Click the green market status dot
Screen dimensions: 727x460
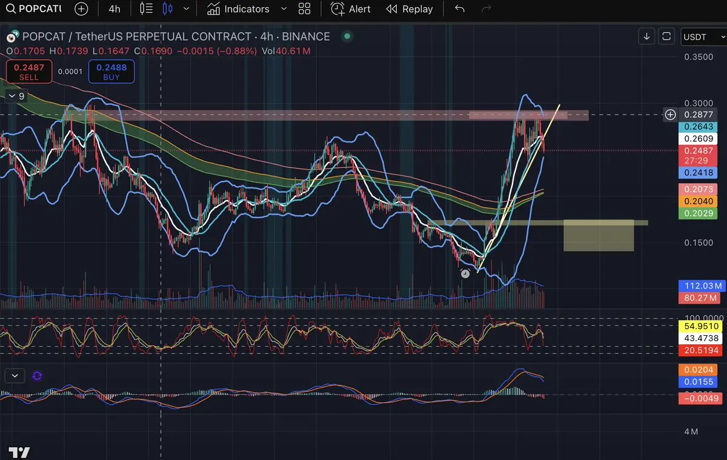pyautogui.click(x=347, y=36)
